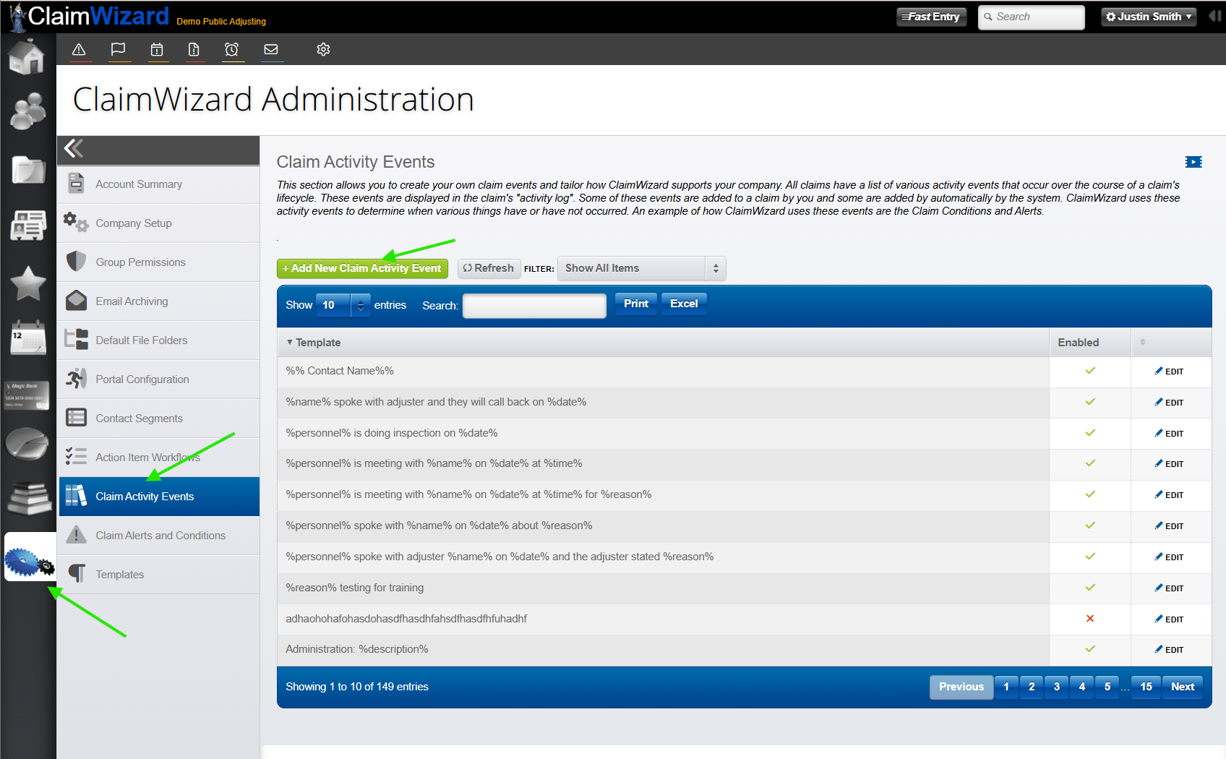Jump to page 15 of the table
The image size is (1226, 759).
click(1146, 687)
